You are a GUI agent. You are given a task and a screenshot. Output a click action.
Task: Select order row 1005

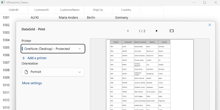click(6, 47)
